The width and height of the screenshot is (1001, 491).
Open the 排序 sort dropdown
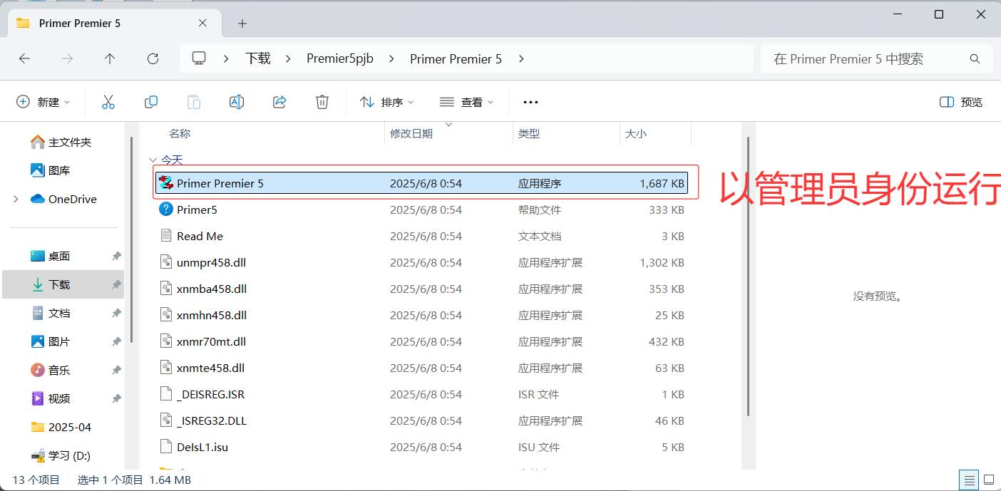(x=387, y=102)
